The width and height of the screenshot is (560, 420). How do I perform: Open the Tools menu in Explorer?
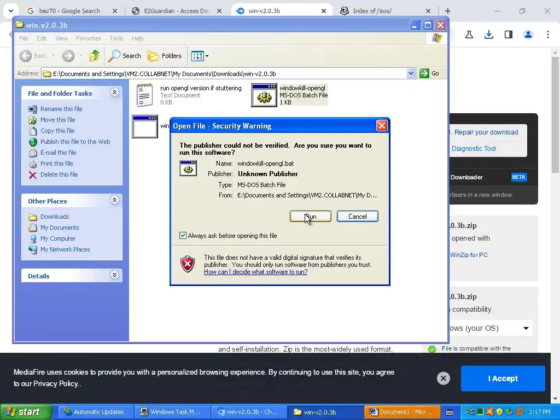click(x=116, y=38)
